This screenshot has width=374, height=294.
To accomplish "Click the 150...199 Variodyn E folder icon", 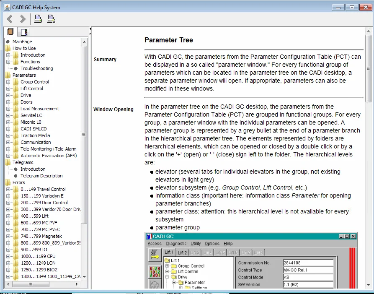I will coord(16,196).
